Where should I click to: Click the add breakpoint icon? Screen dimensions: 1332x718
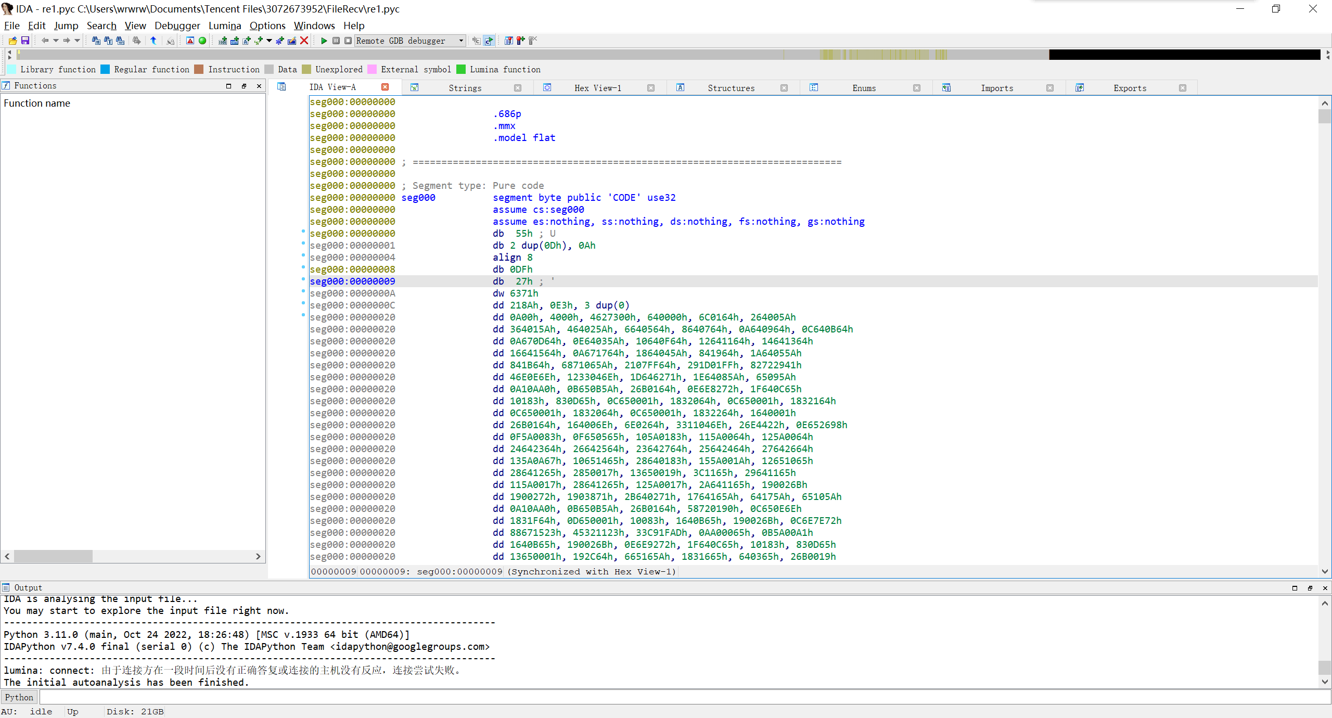click(520, 41)
